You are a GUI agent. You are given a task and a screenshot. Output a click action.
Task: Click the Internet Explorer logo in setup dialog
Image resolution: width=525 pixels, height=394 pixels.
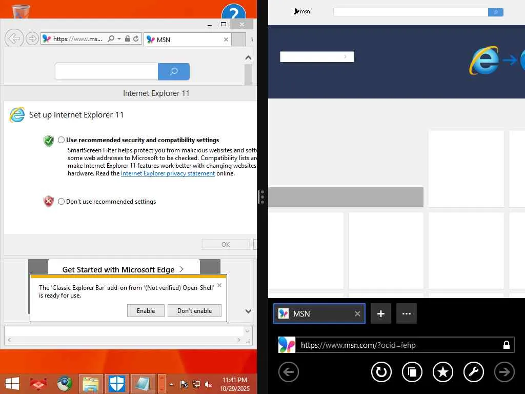[17, 114]
